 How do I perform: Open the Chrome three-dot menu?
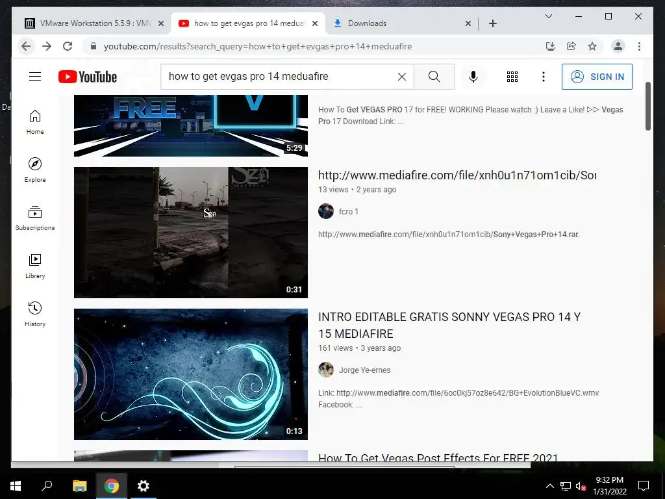coord(639,46)
